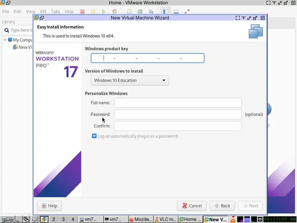Click the Full name text field
The width and height of the screenshot is (297, 223).
point(178,103)
